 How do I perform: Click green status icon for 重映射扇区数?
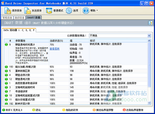pos(6,71)
